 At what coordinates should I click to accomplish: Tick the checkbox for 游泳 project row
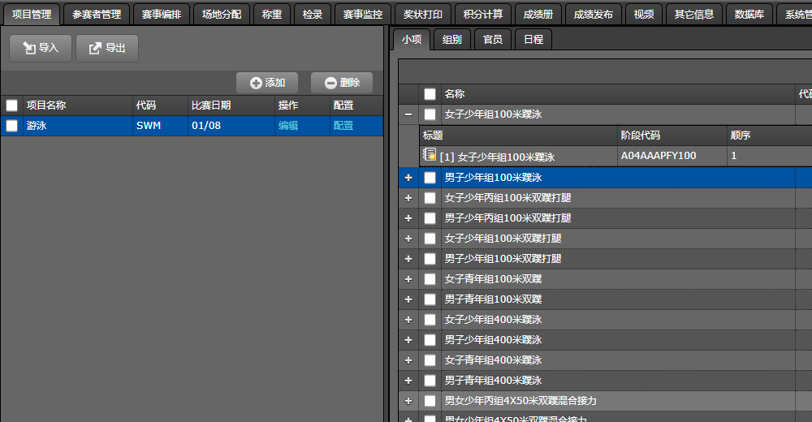pos(11,126)
